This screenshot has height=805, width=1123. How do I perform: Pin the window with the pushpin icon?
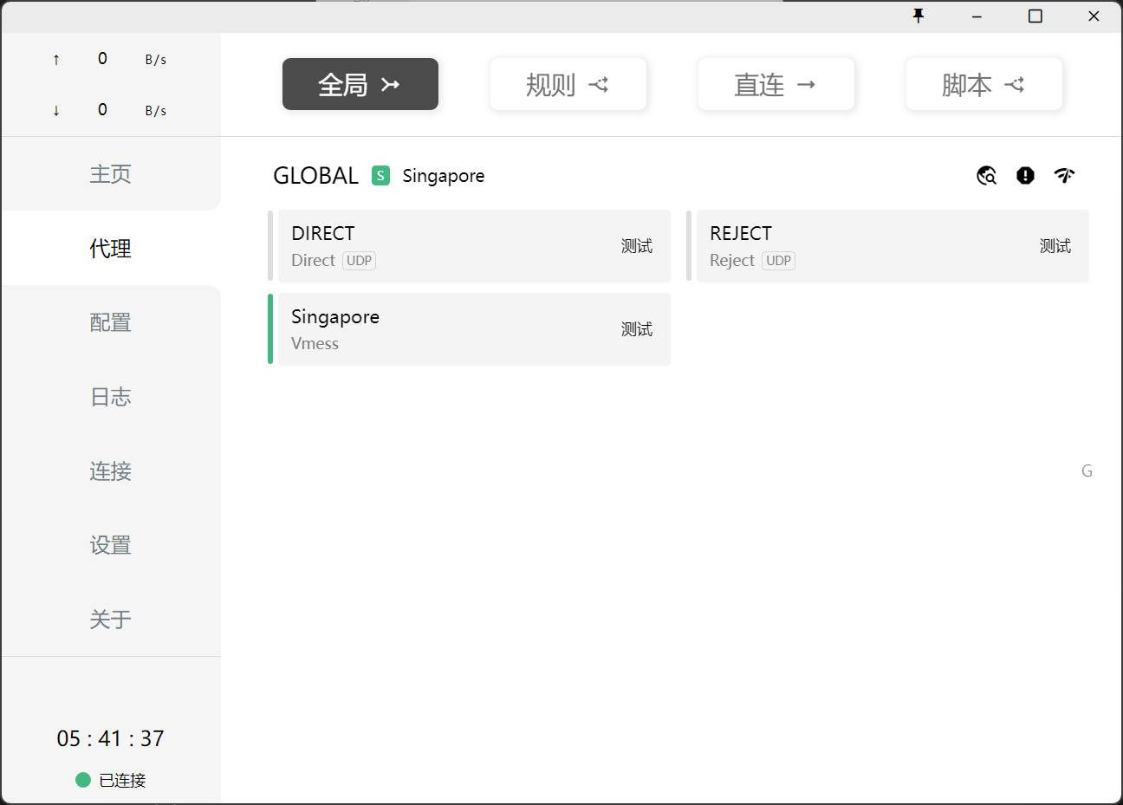(919, 16)
